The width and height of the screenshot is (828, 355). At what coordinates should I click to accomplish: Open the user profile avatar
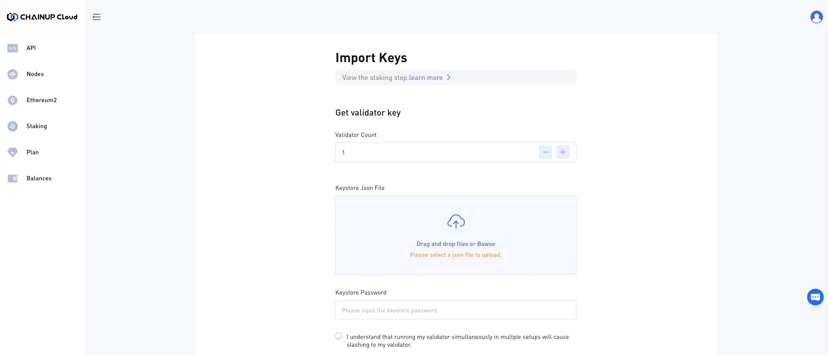pyautogui.click(x=816, y=17)
